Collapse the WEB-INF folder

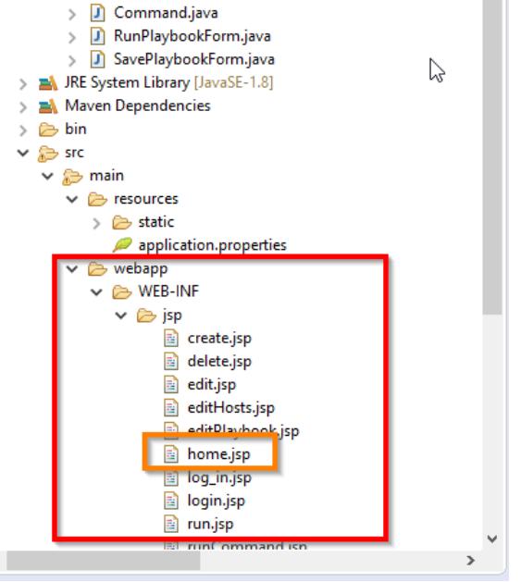[x=96, y=292]
